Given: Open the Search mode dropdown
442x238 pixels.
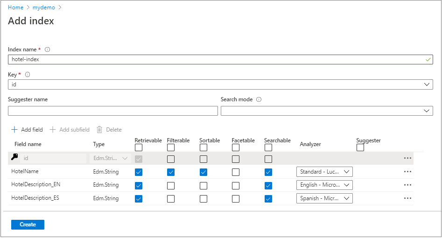Looking at the screenshot, I should click(427, 111).
